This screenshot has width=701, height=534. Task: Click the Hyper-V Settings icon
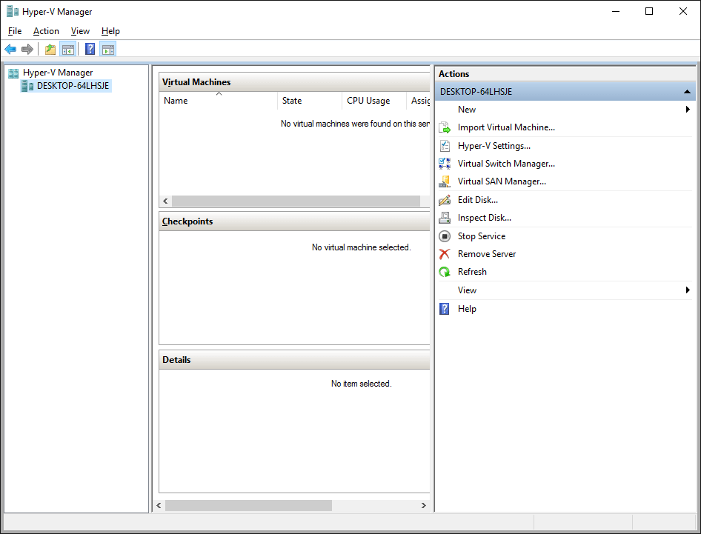click(445, 146)
